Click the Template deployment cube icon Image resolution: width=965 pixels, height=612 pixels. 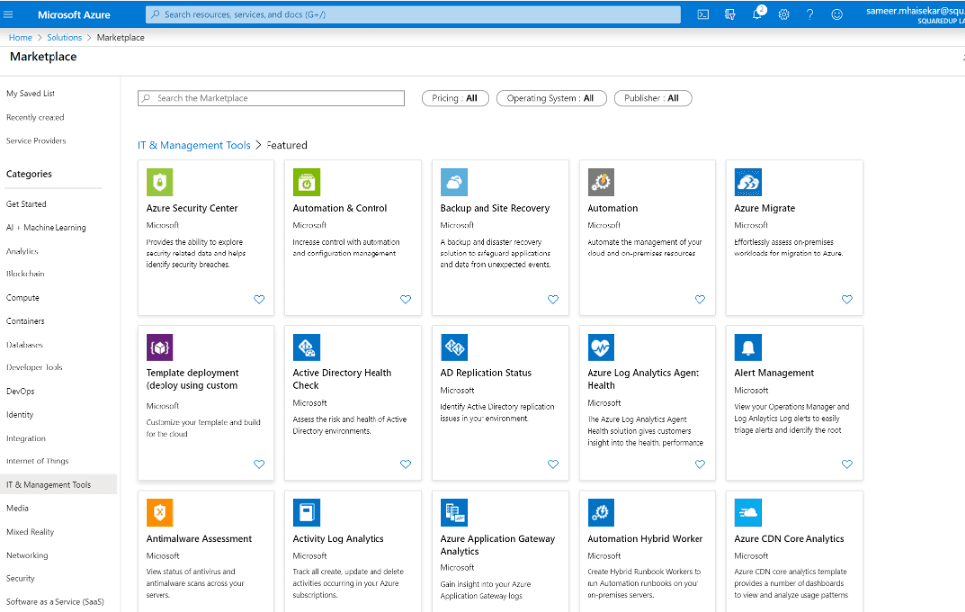pyautogui.click(x=160, y=348)
